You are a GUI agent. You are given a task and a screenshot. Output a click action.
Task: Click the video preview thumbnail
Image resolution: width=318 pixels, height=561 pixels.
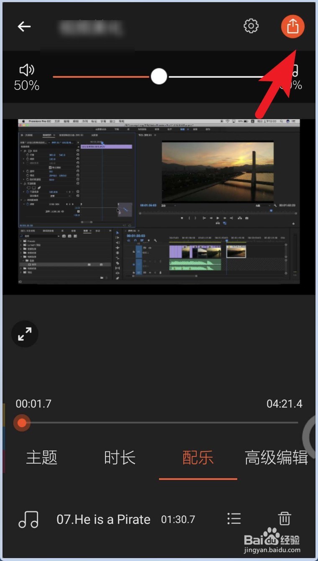click(x=159, y=202)
